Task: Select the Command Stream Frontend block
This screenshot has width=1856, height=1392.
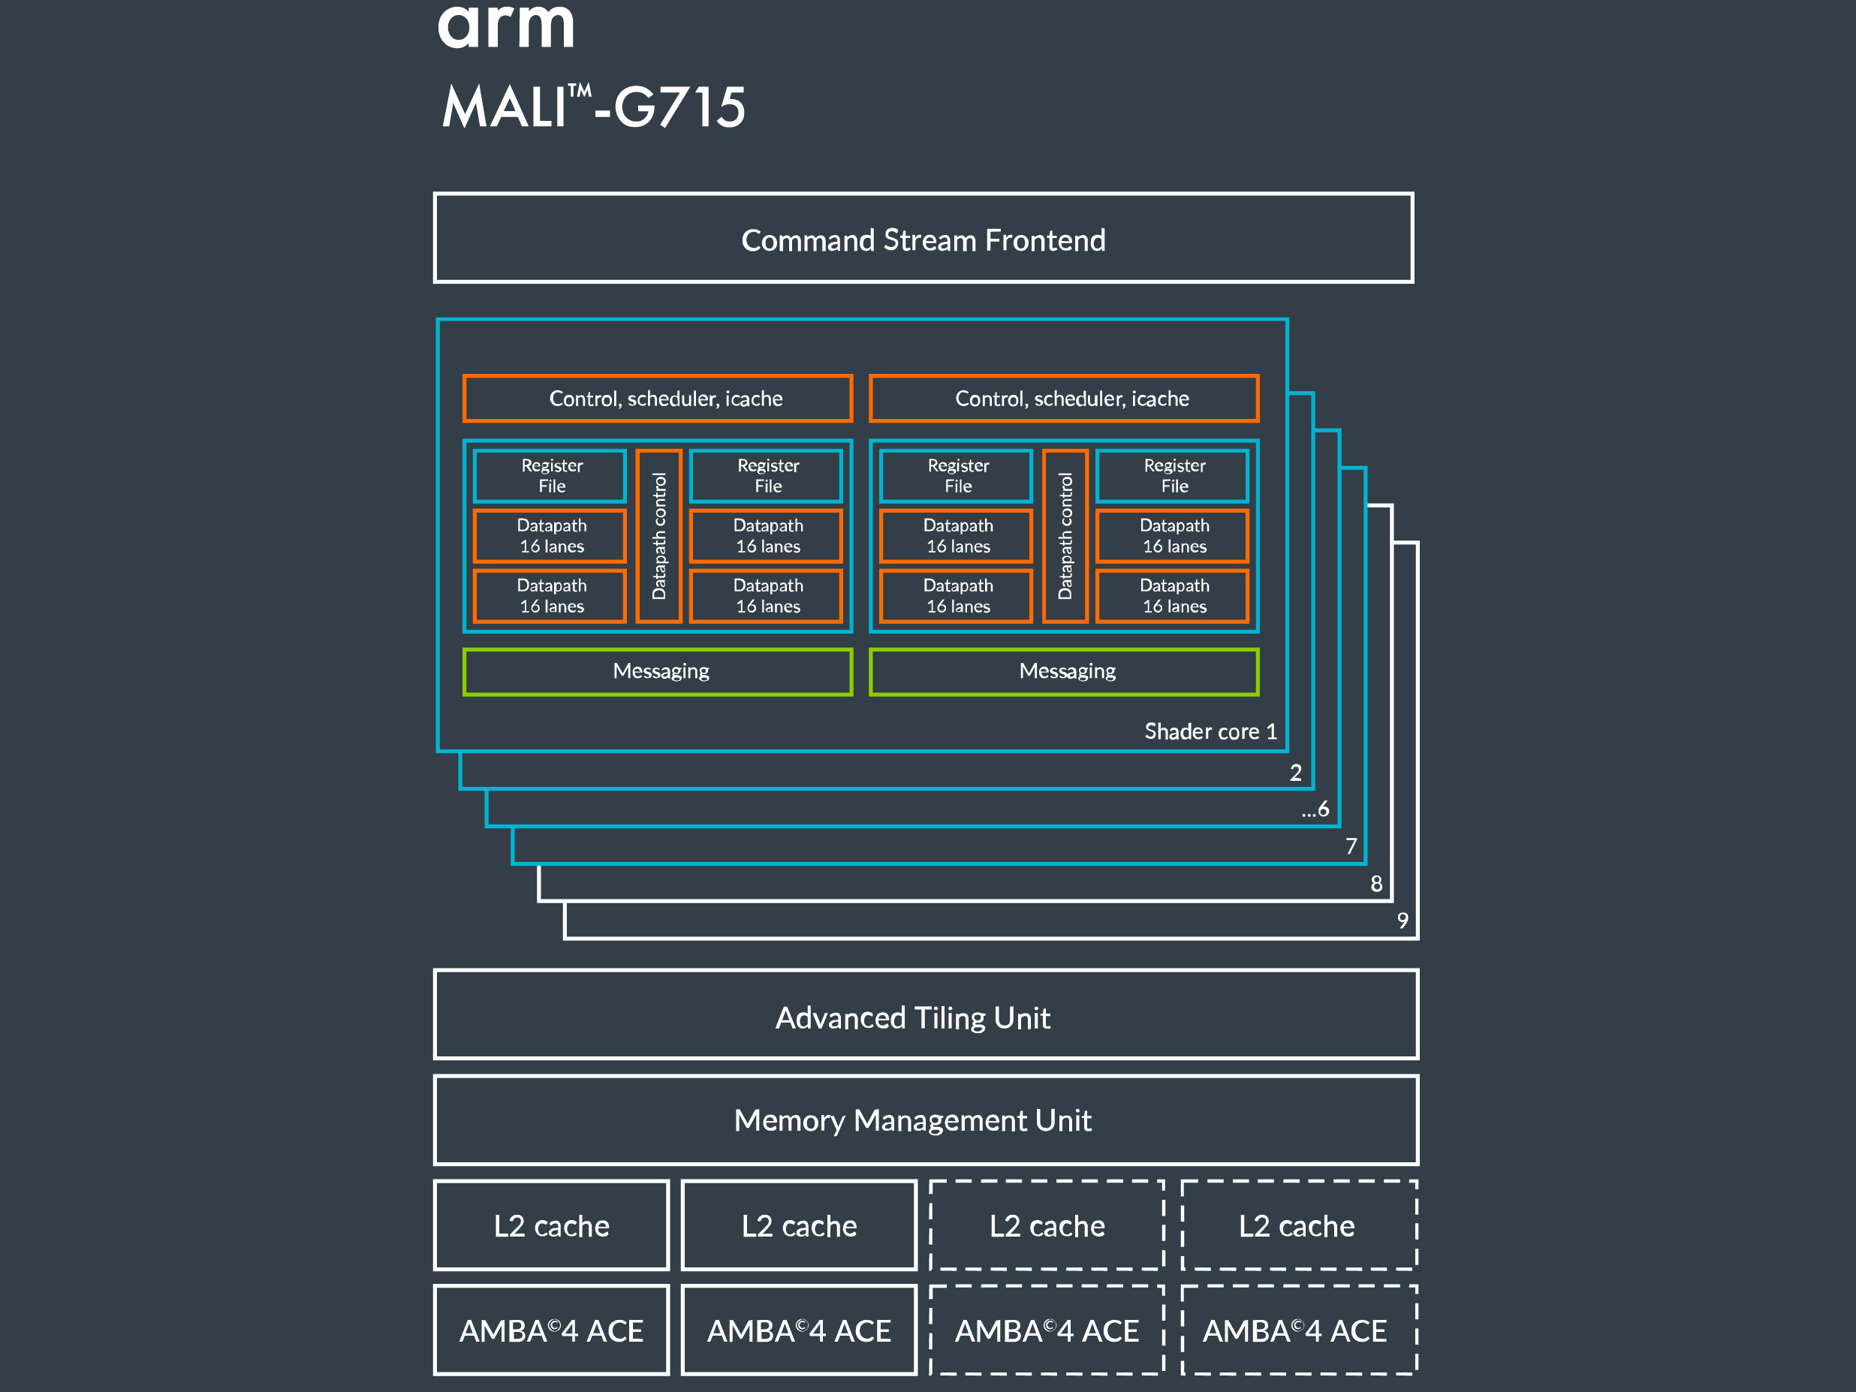Action: [923, 239]
